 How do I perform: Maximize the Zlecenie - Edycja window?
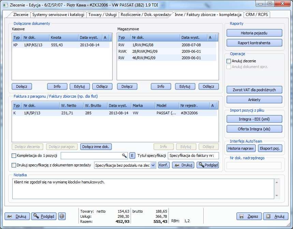270,4
